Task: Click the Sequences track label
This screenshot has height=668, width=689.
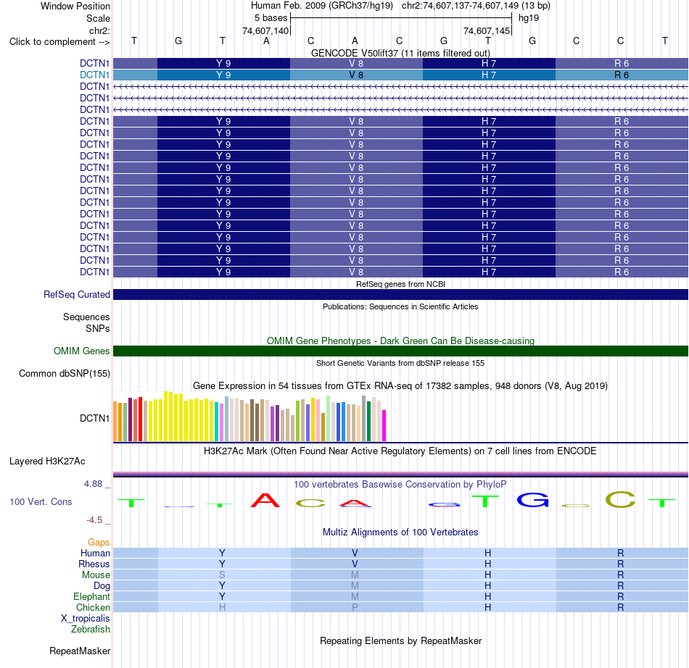Action: pos(86,317)
